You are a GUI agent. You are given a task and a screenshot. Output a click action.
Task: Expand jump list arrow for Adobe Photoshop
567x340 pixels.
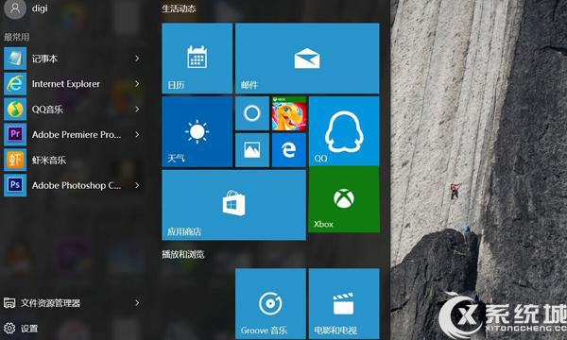[137, 185]
